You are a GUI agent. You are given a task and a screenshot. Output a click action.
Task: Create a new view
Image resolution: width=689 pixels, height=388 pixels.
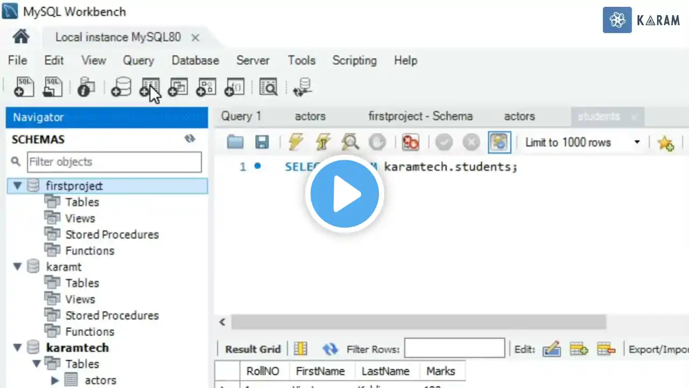point(178,87)
